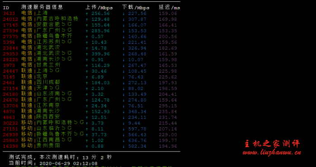Screen dimensions: 316x167
Task: Select server ID "26180"
Action: (x=10, y=94)
